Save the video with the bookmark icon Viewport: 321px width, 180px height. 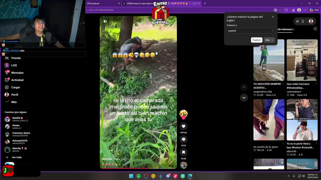click(x=184, y=152)
